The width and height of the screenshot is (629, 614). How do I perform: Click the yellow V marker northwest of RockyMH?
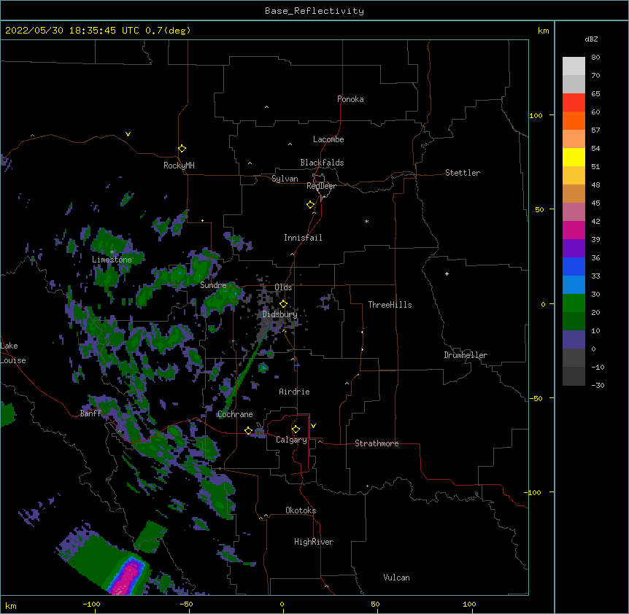click(128, 134)
